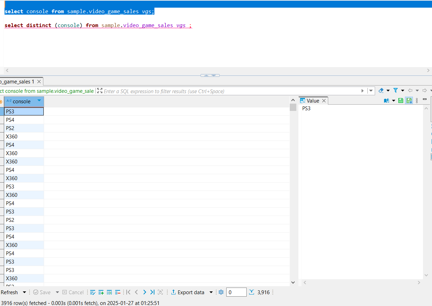Click the SQL editor horizontal scroll left arrow
The width and height of the screenshot is (432, 306).
[x=7, y=70]
